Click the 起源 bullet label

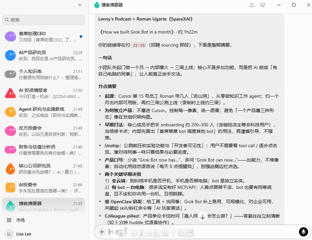pos(109,96)
